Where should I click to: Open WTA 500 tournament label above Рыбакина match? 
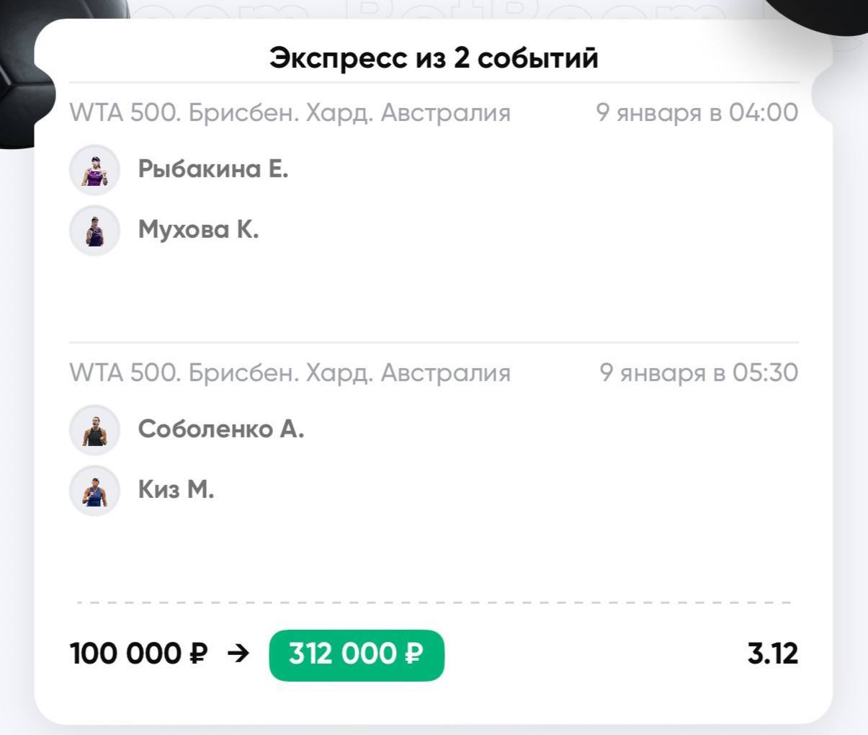click(x=290, y=113)
